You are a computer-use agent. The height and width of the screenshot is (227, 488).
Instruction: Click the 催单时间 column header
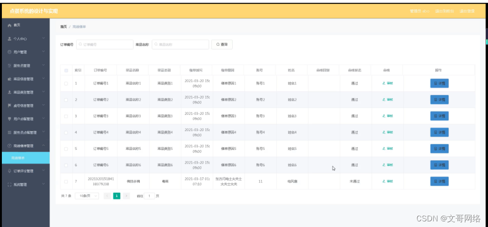(x=196, y=70)
